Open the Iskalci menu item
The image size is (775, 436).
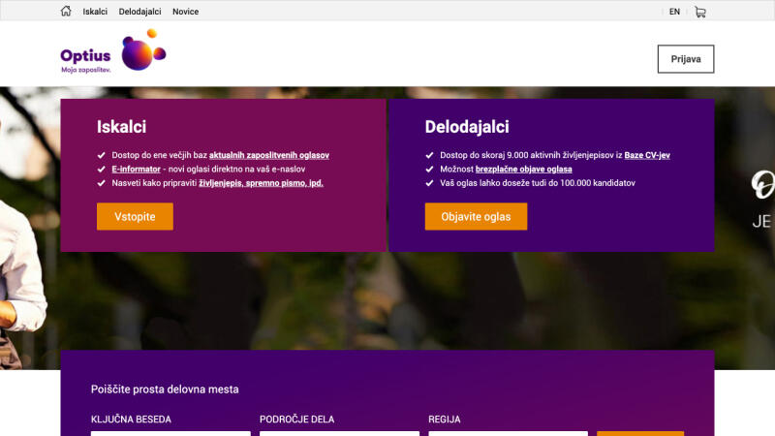click(x=95, y=12)
